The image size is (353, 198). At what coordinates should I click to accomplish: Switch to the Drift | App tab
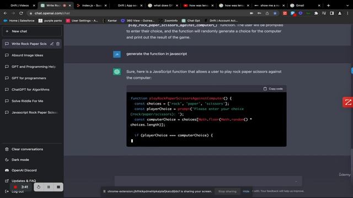coord(127,5)
